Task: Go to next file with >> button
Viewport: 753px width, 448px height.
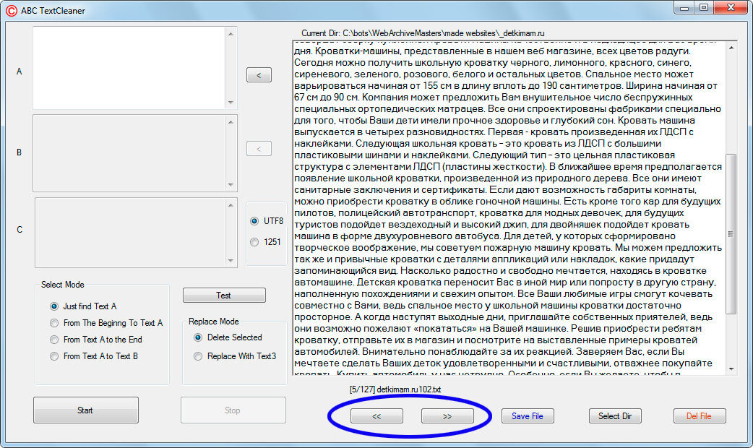Action: click(447, 416)
